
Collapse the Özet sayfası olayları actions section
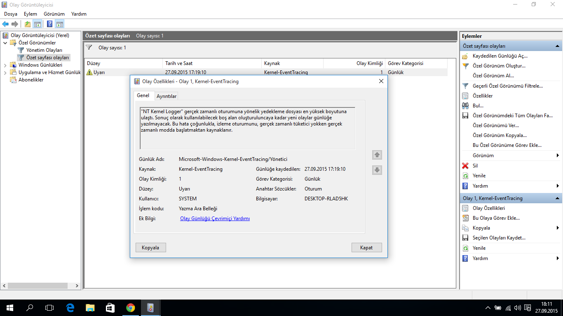point(557,46)
